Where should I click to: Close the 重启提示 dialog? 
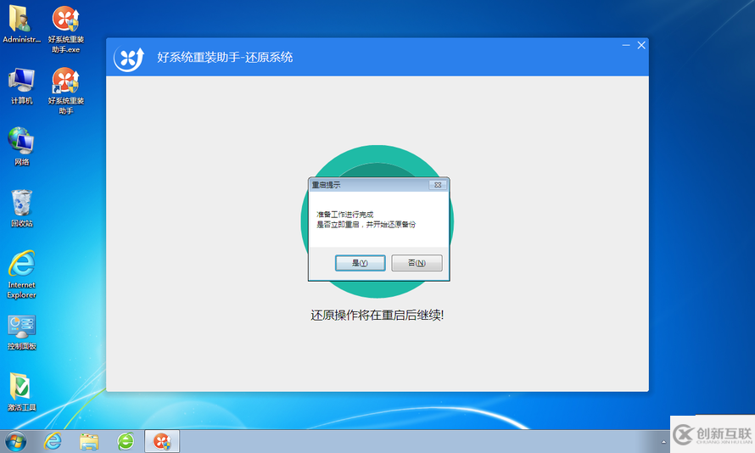[x=438, y=185]
